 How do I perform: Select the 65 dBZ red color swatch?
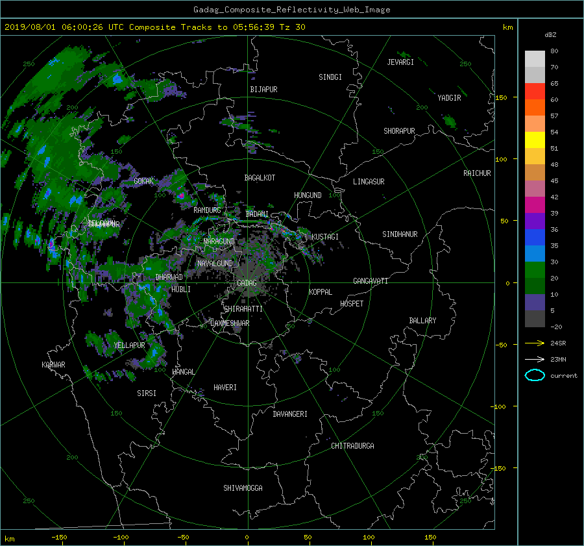(x=535, y=91)
